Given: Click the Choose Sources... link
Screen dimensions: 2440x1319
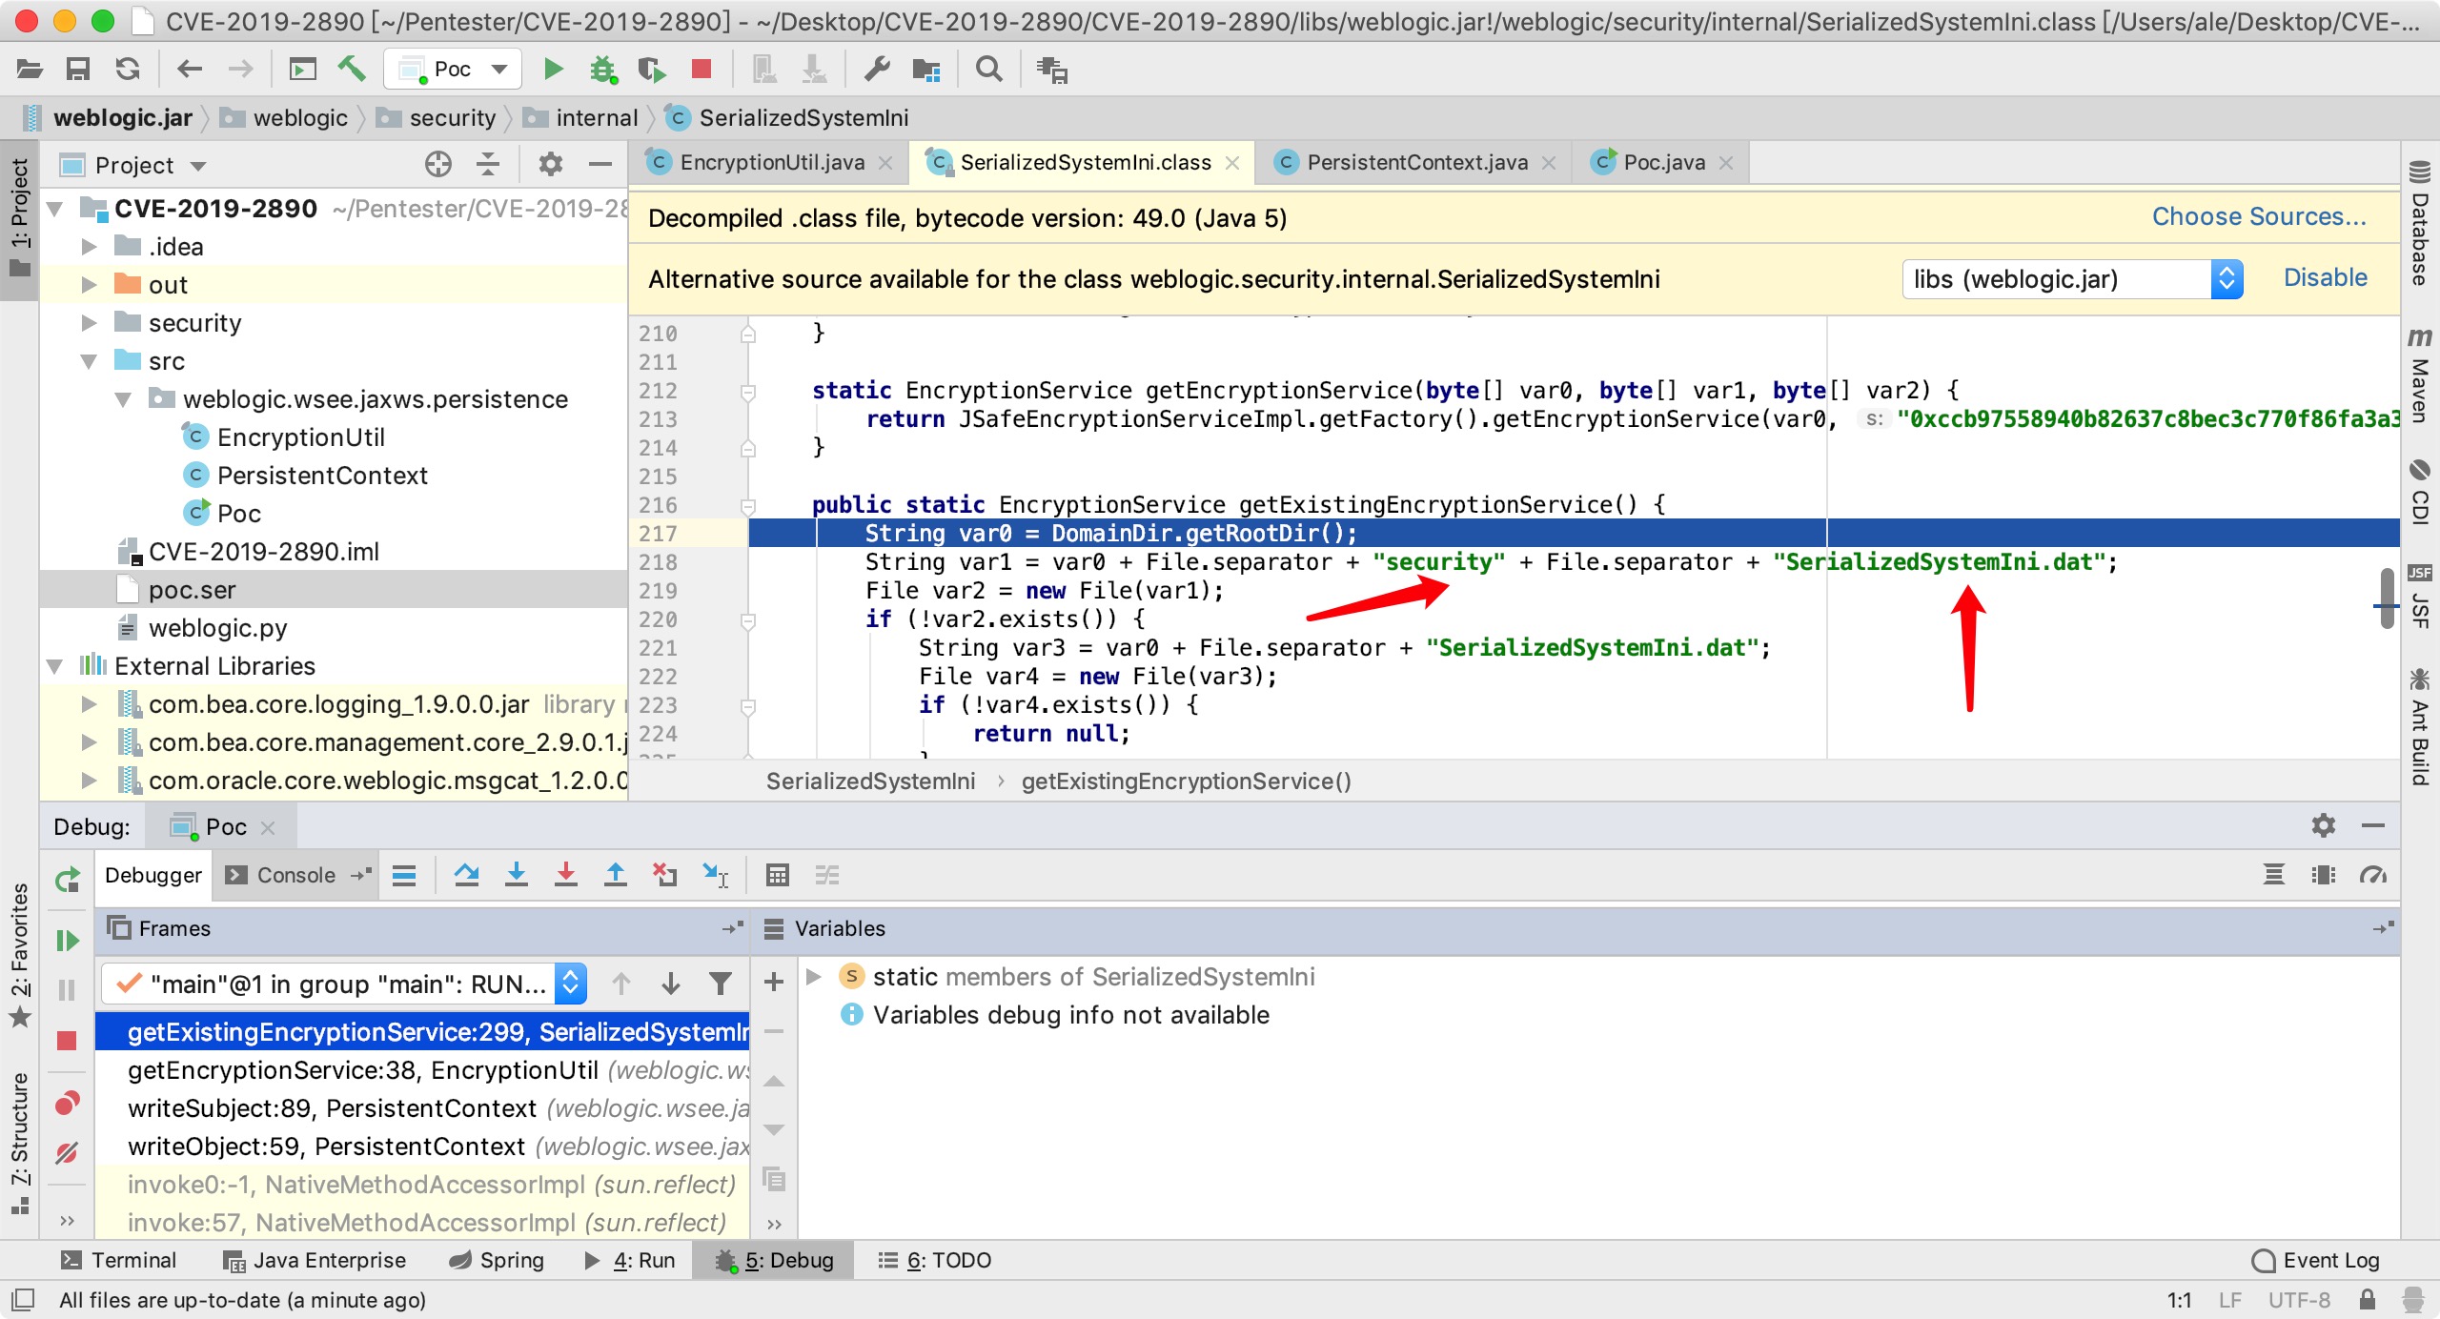Looking at the screenshot, I should 2258,217.
